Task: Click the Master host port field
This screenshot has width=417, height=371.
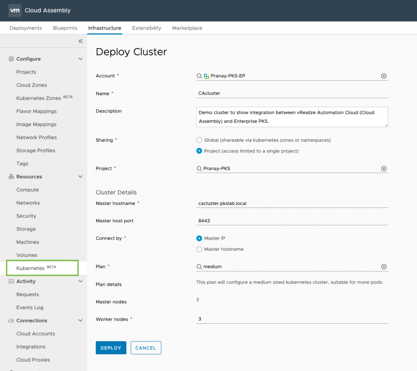Action: [x=292, y=221]
